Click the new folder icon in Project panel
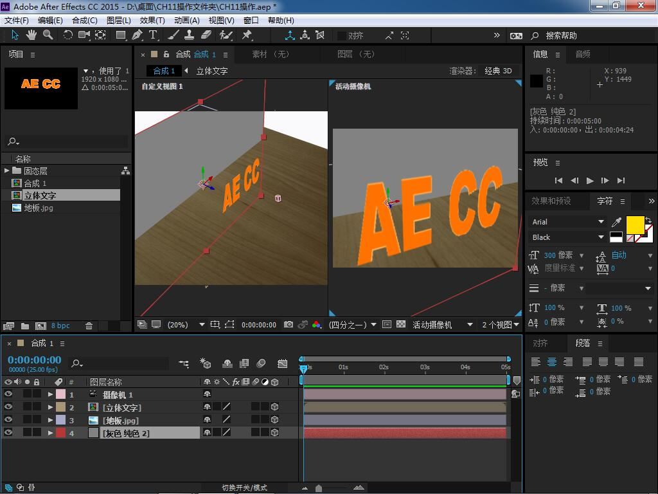Screen dimensions: 658x494 [x=25, y=326]
